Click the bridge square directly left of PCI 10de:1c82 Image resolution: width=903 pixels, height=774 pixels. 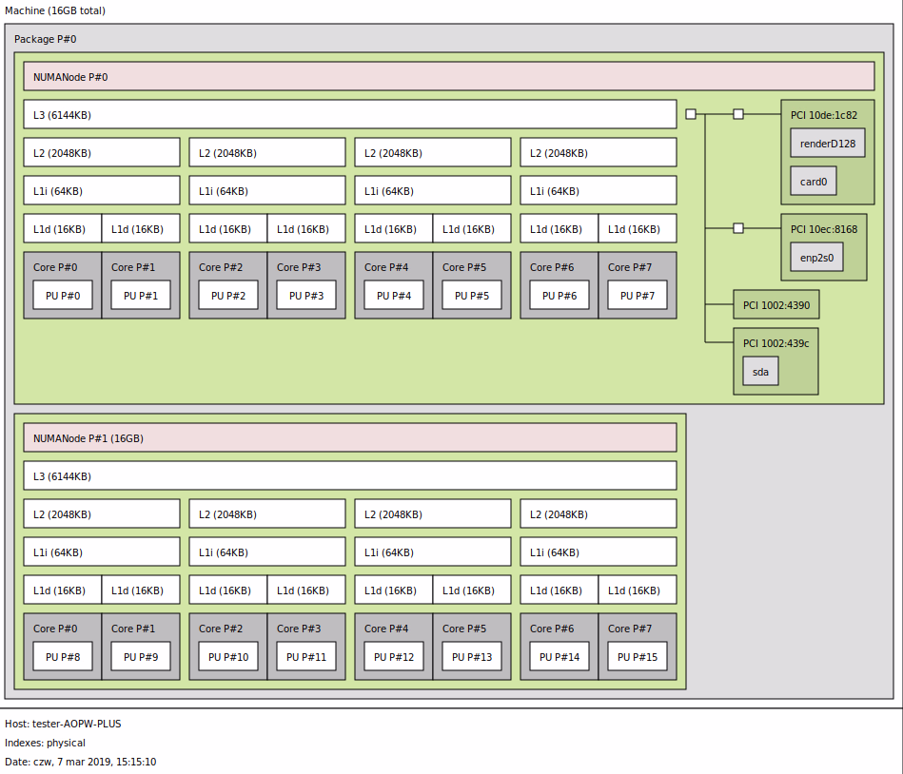coord(738,114)
